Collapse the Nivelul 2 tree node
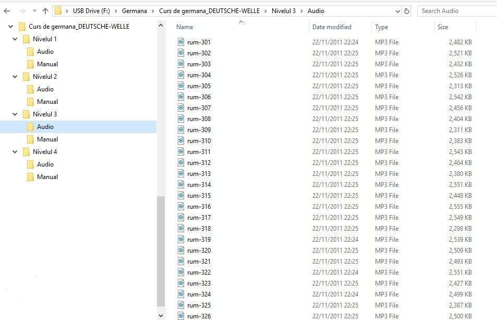This screenshot has width=497, height=320. pos(15,76)
